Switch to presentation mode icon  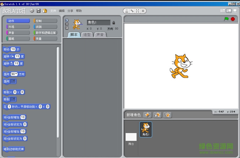click(x=235, y=11)
